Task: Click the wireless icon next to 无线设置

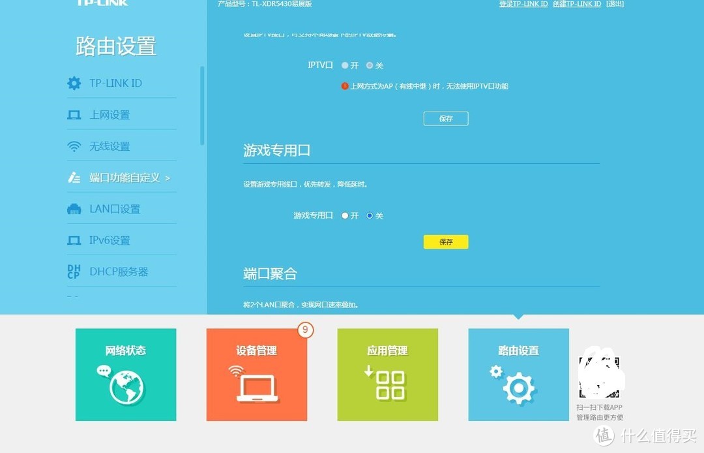Action: pyautogui.click(x=74, y=146)
